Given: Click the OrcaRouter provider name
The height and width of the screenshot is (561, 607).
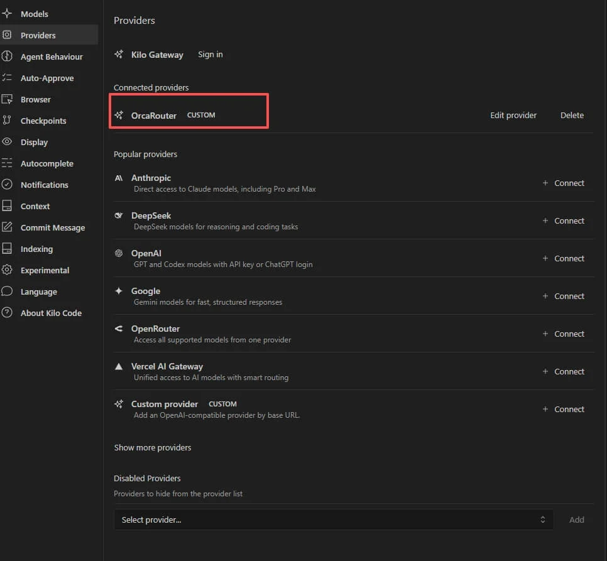Looking at the screenshot, I should pyautogui.click(x=154, y=116).
